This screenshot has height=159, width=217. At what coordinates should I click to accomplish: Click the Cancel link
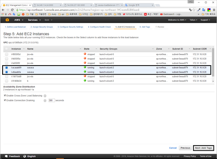[x=173, y=148]
